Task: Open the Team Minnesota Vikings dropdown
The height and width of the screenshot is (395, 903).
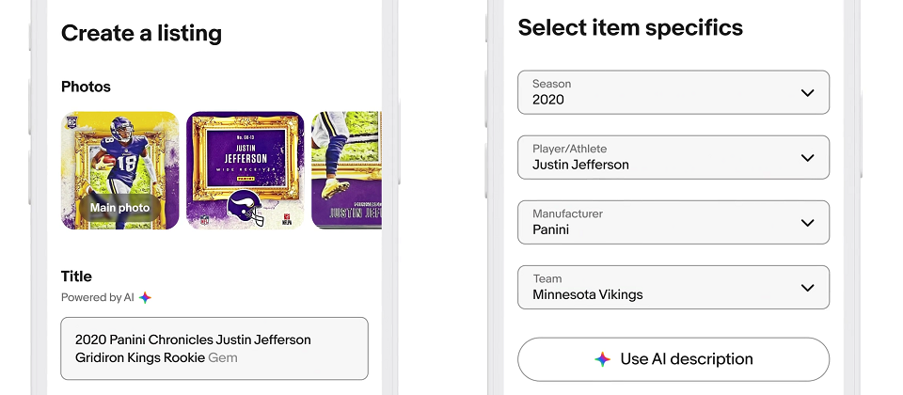Action: point(673,288)
